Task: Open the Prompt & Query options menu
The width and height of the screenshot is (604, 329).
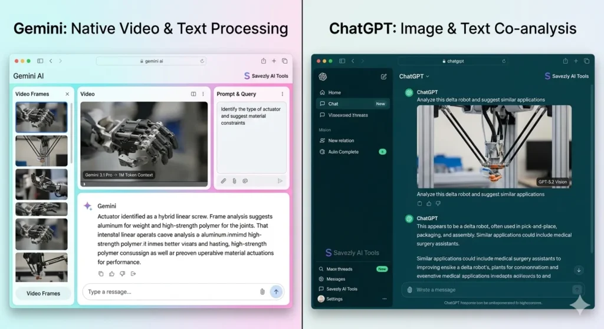Action: tap(283, 94)
